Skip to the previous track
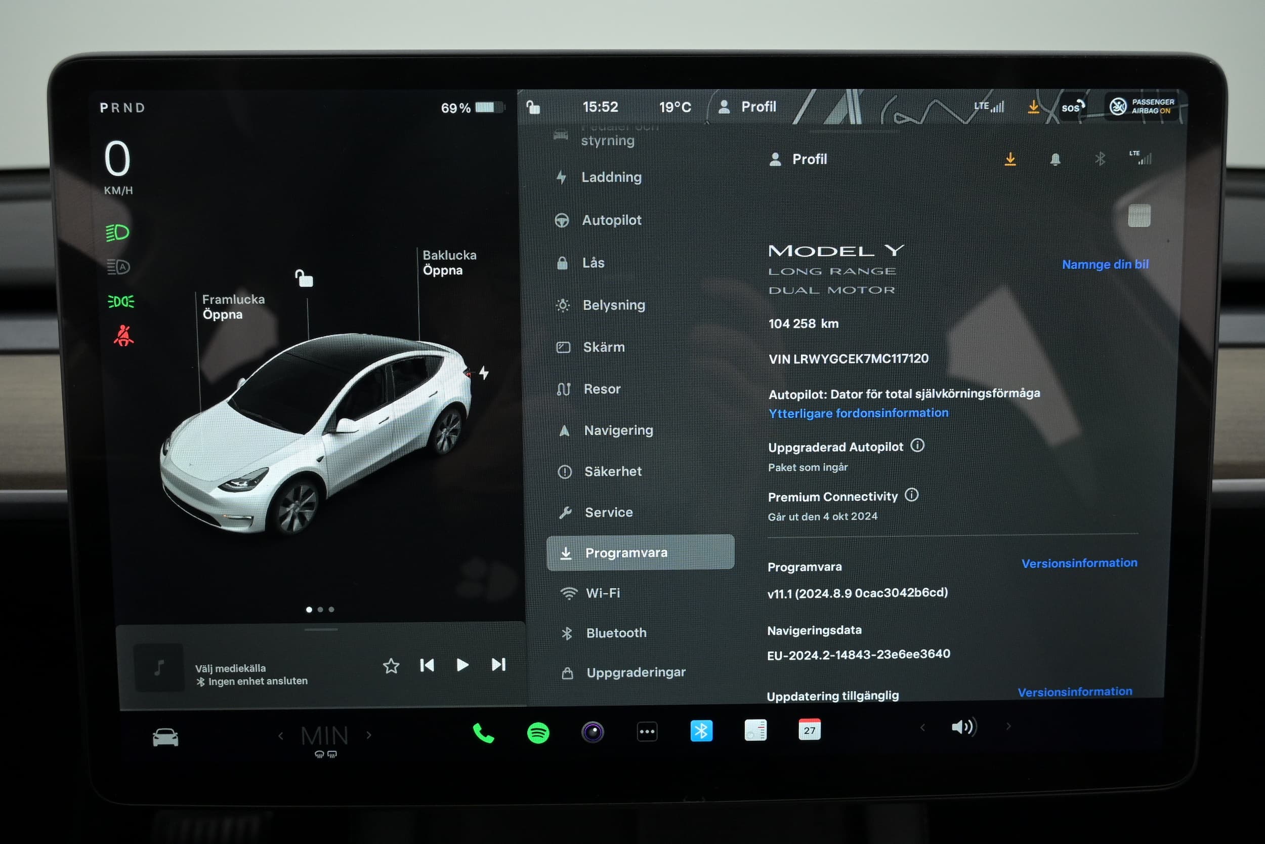The width and height of the screenshot is (1265, 844). [x=427, y=665]
